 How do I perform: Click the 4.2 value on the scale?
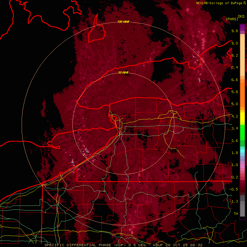point(235,116)
